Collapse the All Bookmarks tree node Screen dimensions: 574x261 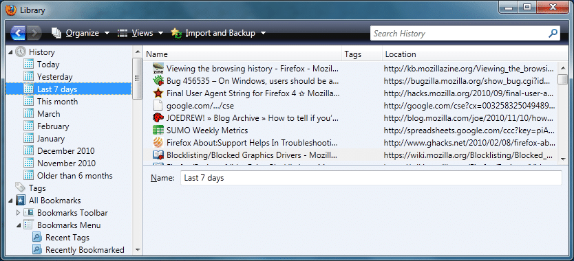tap(10, 201)
